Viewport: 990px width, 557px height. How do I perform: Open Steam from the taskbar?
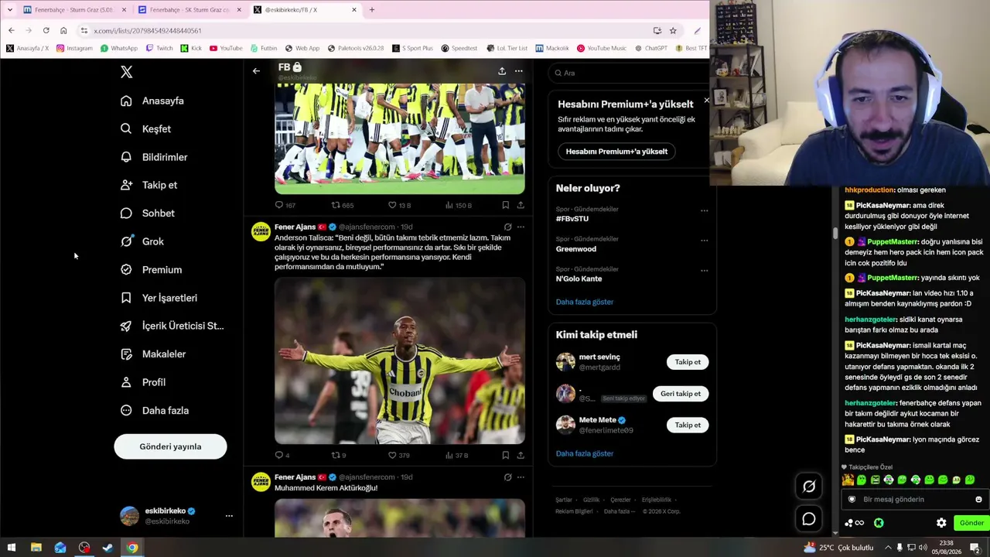pos(108,548)
